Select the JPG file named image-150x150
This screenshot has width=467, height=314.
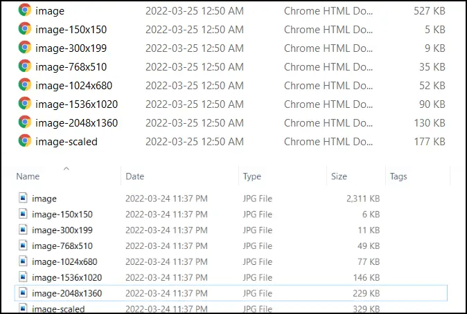click(62, 214)
